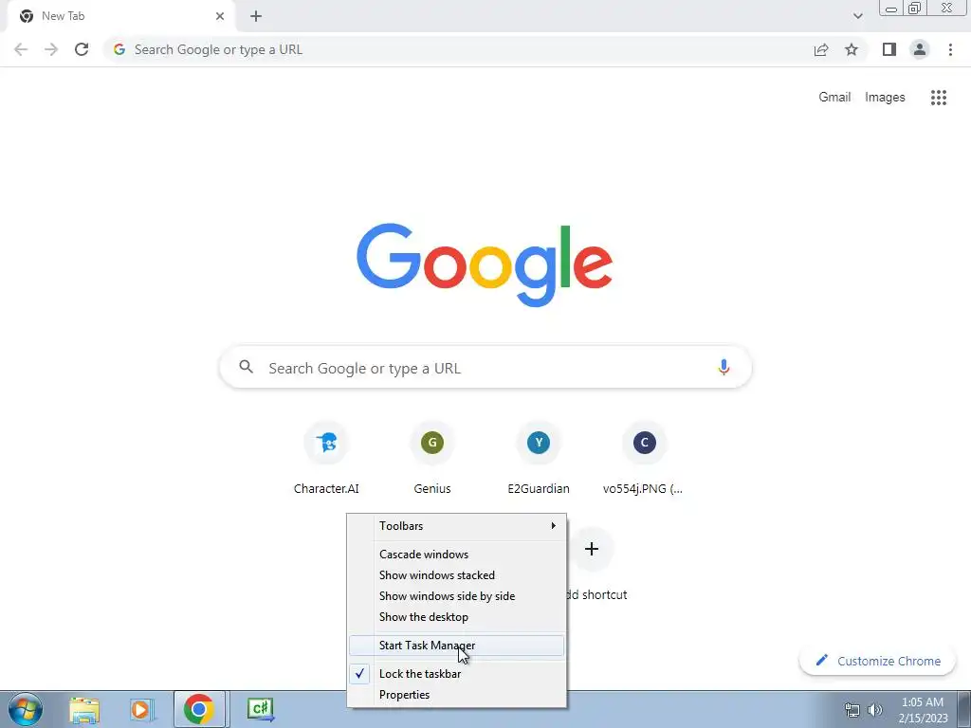Click the Google logo
Image resolution: width=971 pixels, height=728 pixels.
(485, 264)
